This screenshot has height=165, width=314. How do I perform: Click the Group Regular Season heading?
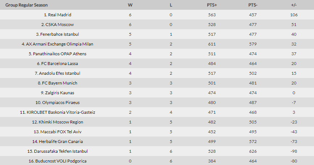point(26,5)
